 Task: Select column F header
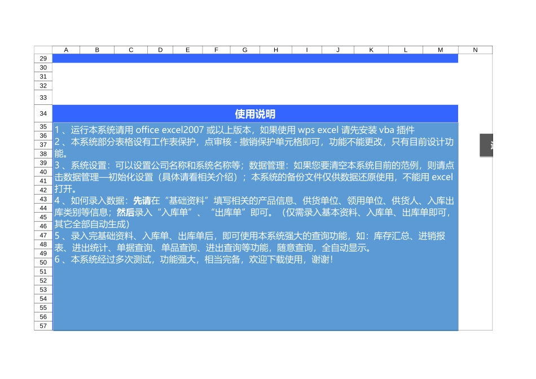click(217, 50)
